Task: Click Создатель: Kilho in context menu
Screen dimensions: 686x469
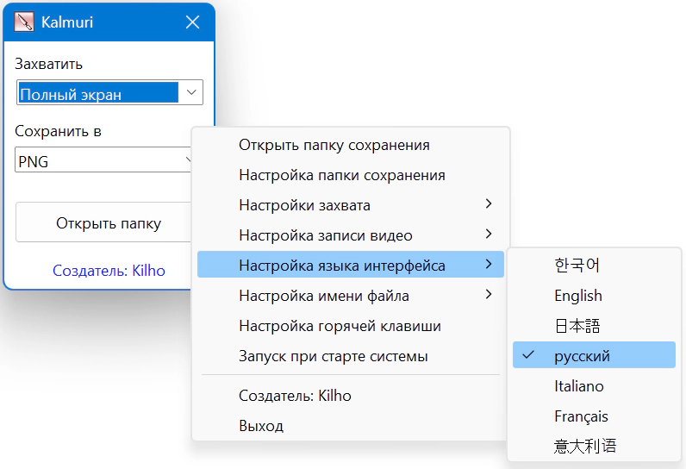Action: click(x=295, y=396)
